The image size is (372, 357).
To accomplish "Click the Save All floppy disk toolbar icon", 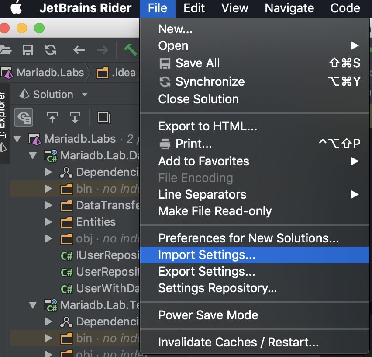I will click(28, 50).
